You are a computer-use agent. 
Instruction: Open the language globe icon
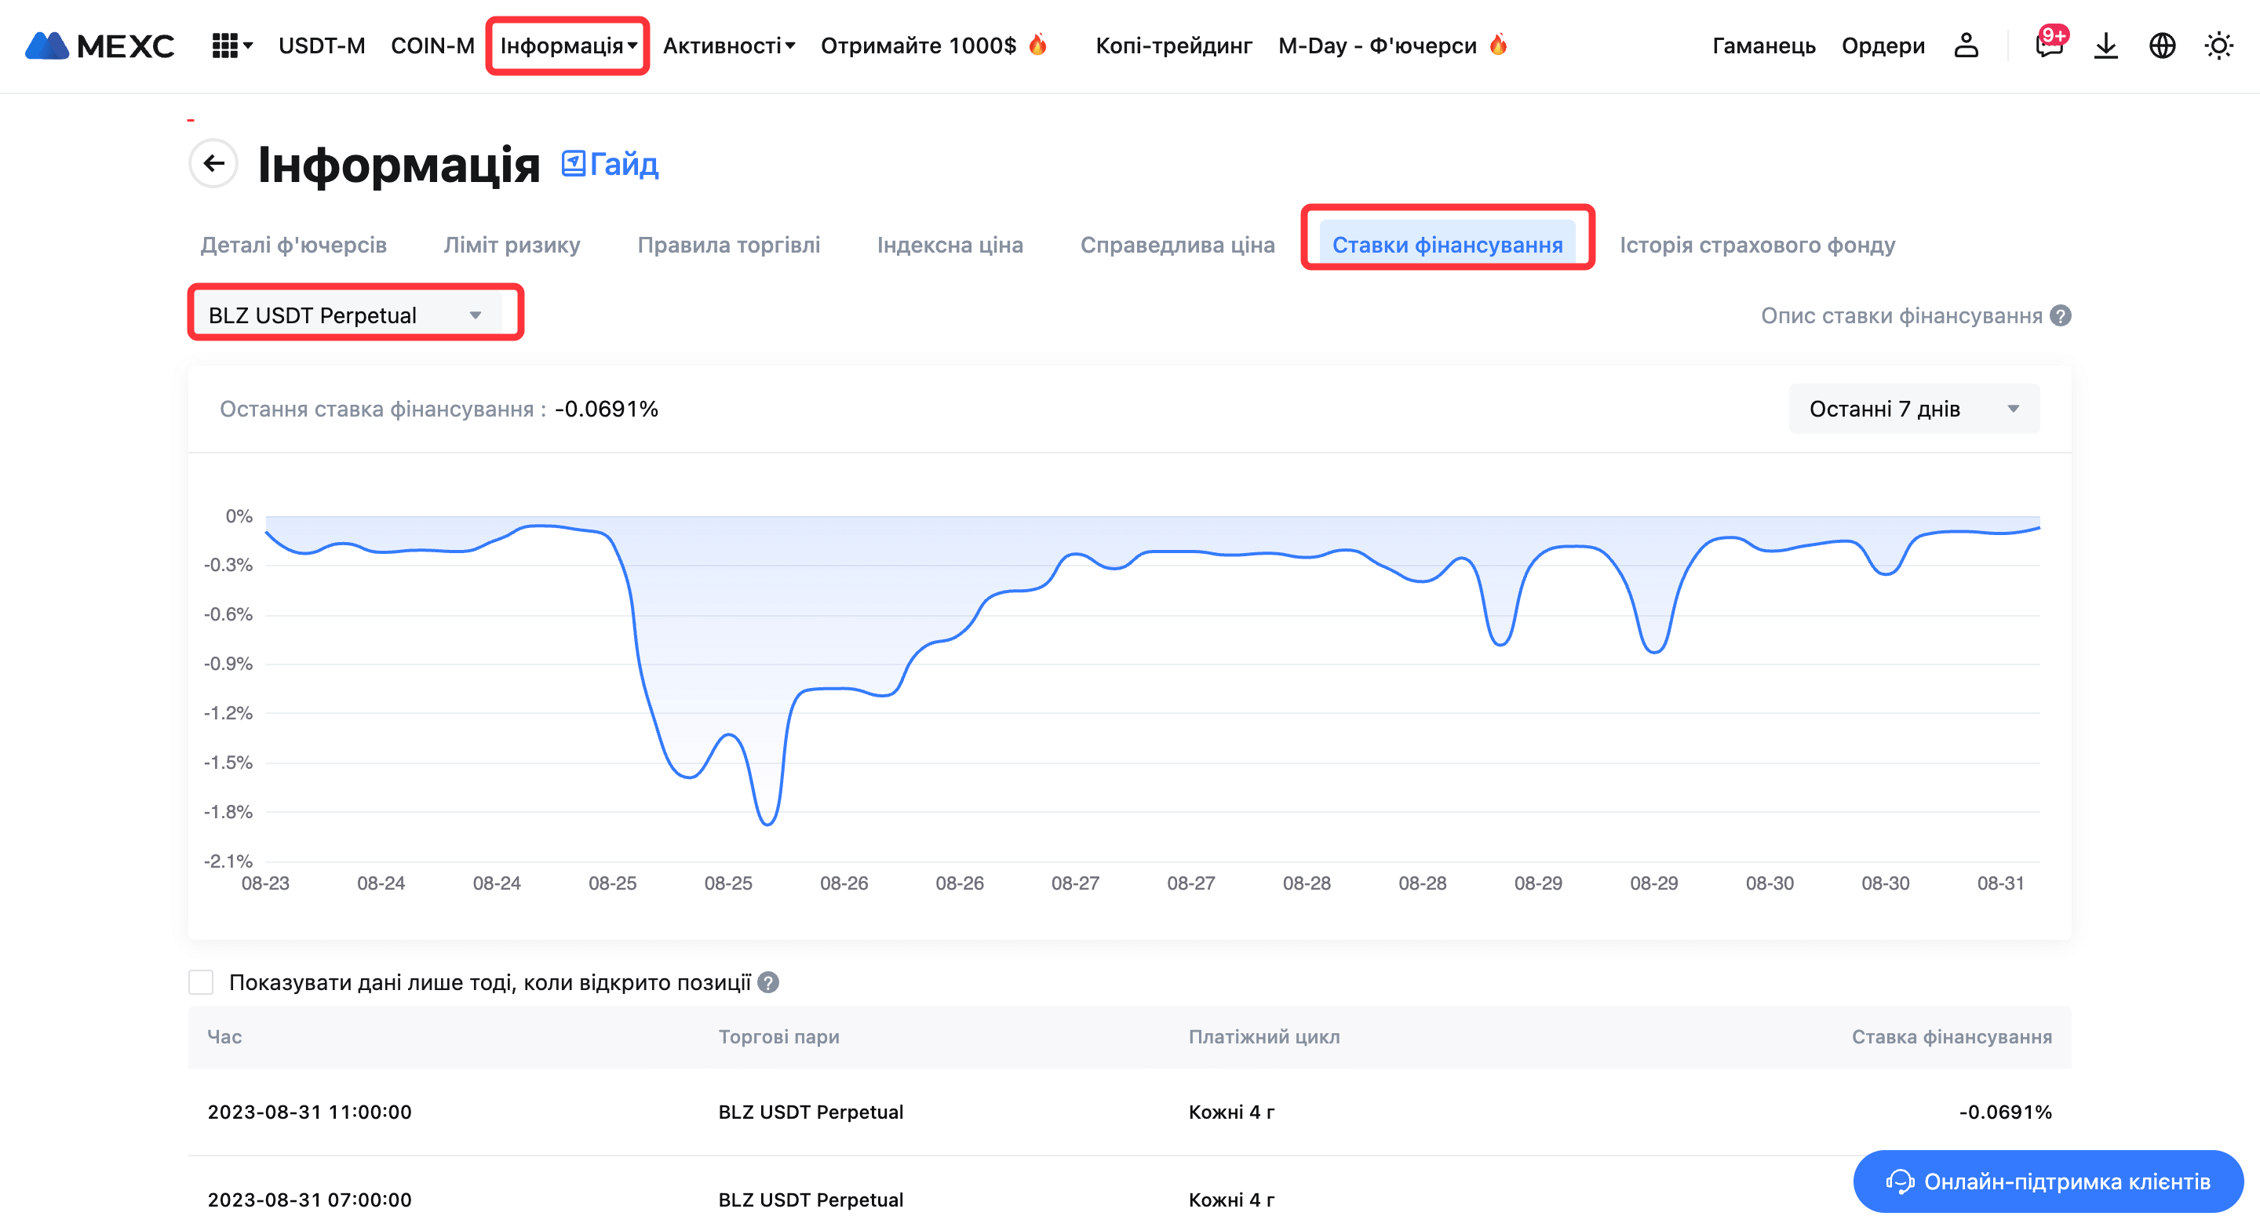[2162, 46]
